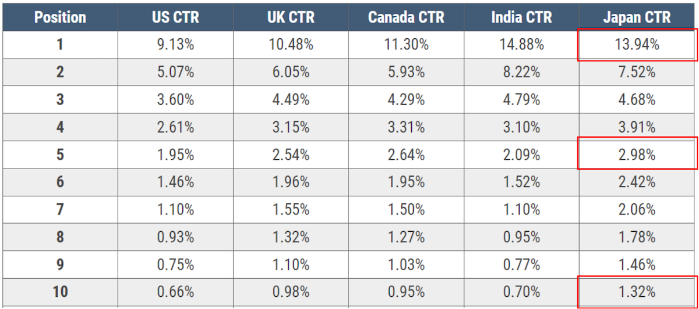Click the 1.52% India CTR cell

click(x=522, y=182)
